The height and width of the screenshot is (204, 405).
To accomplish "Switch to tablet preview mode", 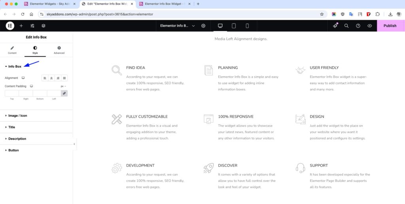I will (233, 26).
